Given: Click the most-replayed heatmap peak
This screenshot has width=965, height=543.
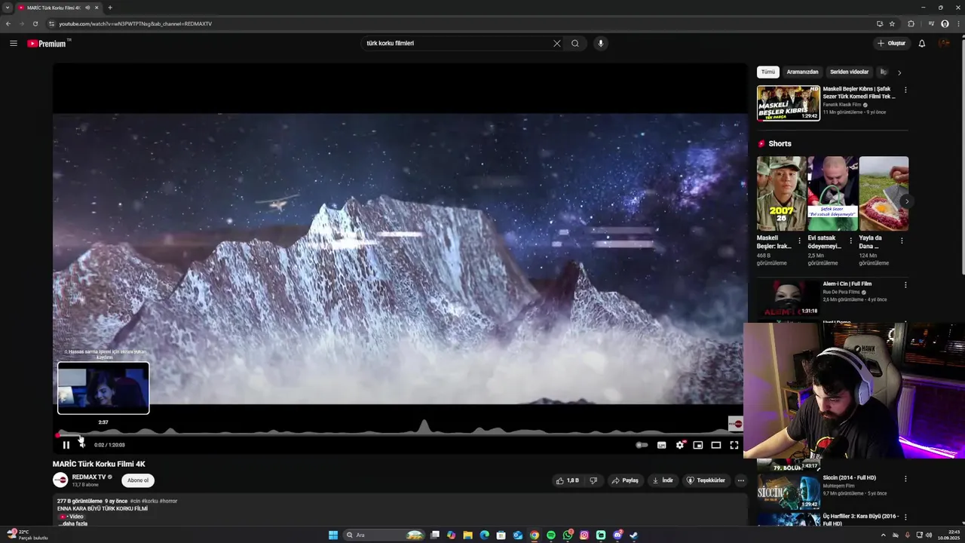Looking at the screenshot, I should tap(424, 427).
